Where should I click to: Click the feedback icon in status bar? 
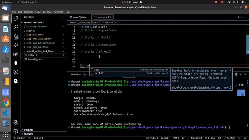click(x=239, y=138)
